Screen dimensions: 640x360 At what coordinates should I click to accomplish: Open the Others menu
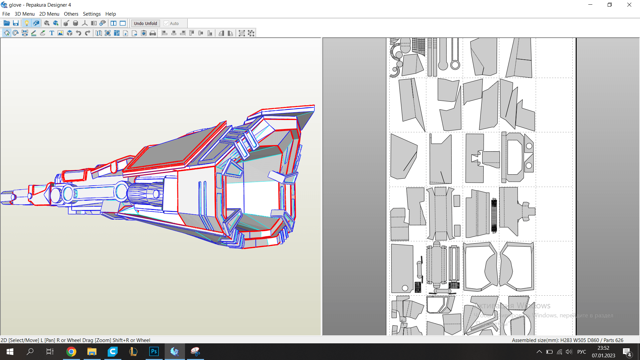coord(71,14)
